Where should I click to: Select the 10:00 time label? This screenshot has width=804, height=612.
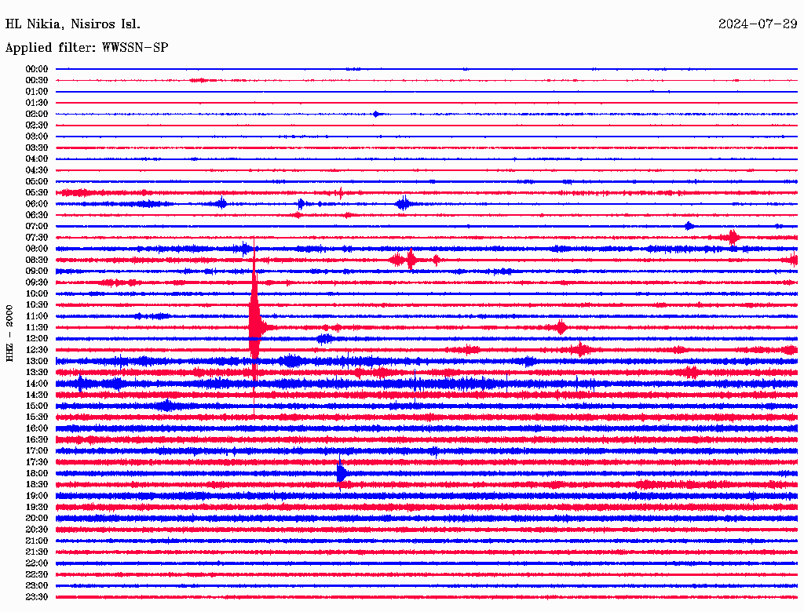click(37, 293)
